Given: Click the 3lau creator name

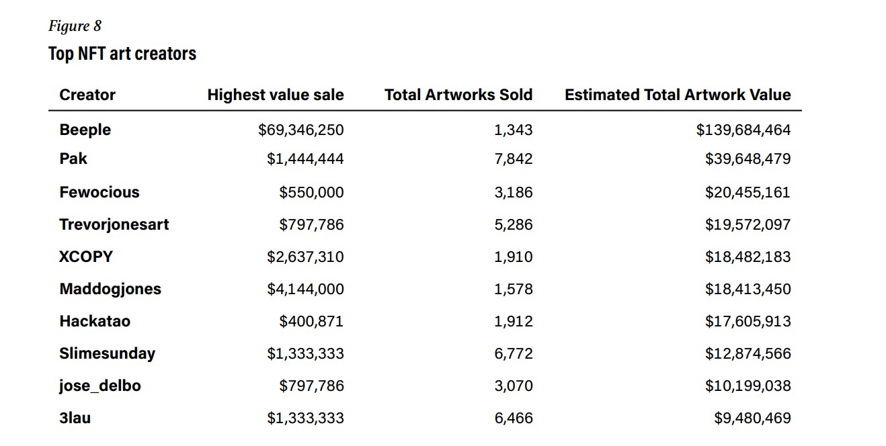Looking at the screenshot, I should (x=75, y=418).
